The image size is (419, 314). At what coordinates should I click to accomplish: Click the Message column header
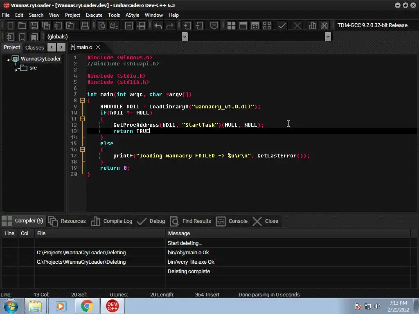(288, 233)
